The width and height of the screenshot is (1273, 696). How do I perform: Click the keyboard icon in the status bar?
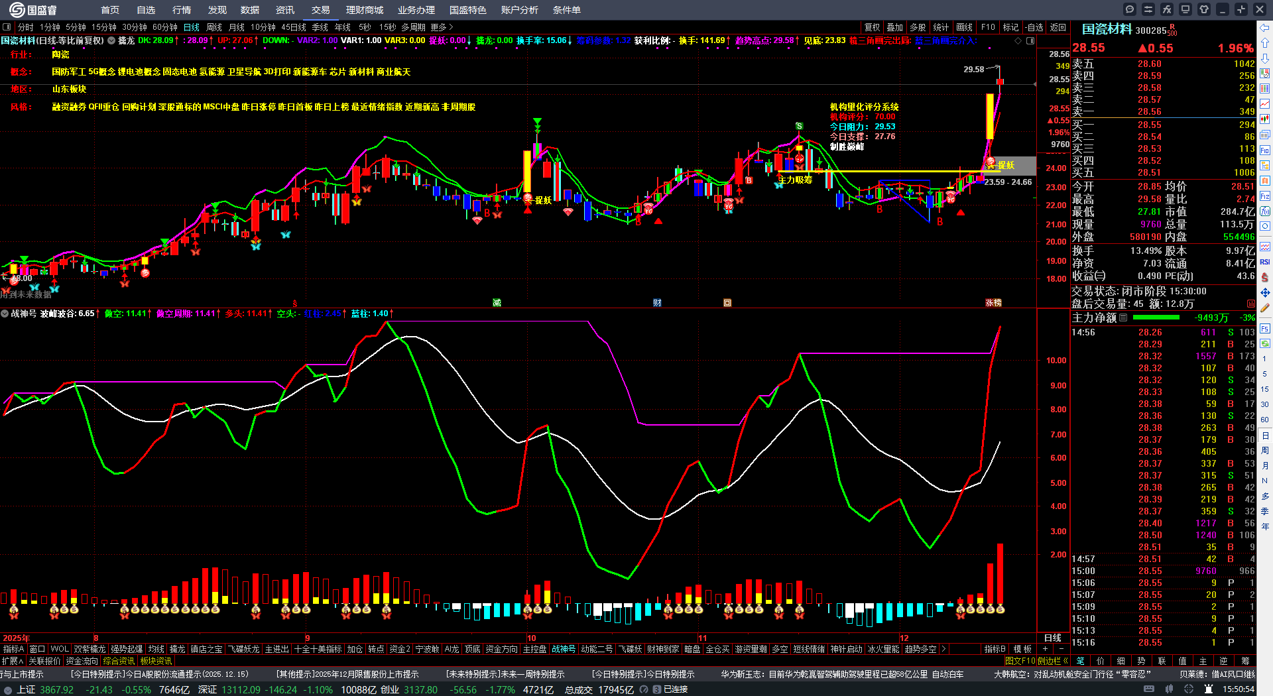point(1148,689)
